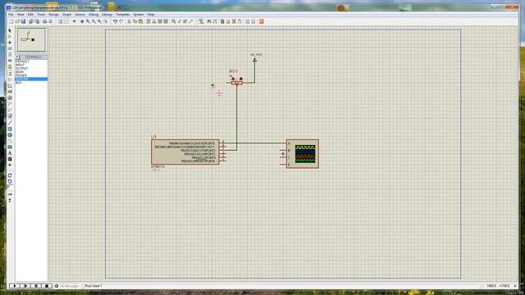This screenshot has width=525, height=295.
Task: Select INPUT in terminals list
Action: click(x=20, y=65)
